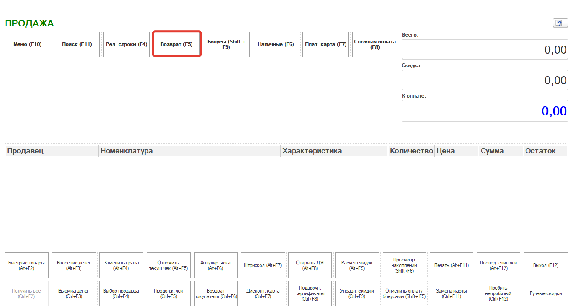Click Бонусы (Shift + F9)

pos(226,44)
